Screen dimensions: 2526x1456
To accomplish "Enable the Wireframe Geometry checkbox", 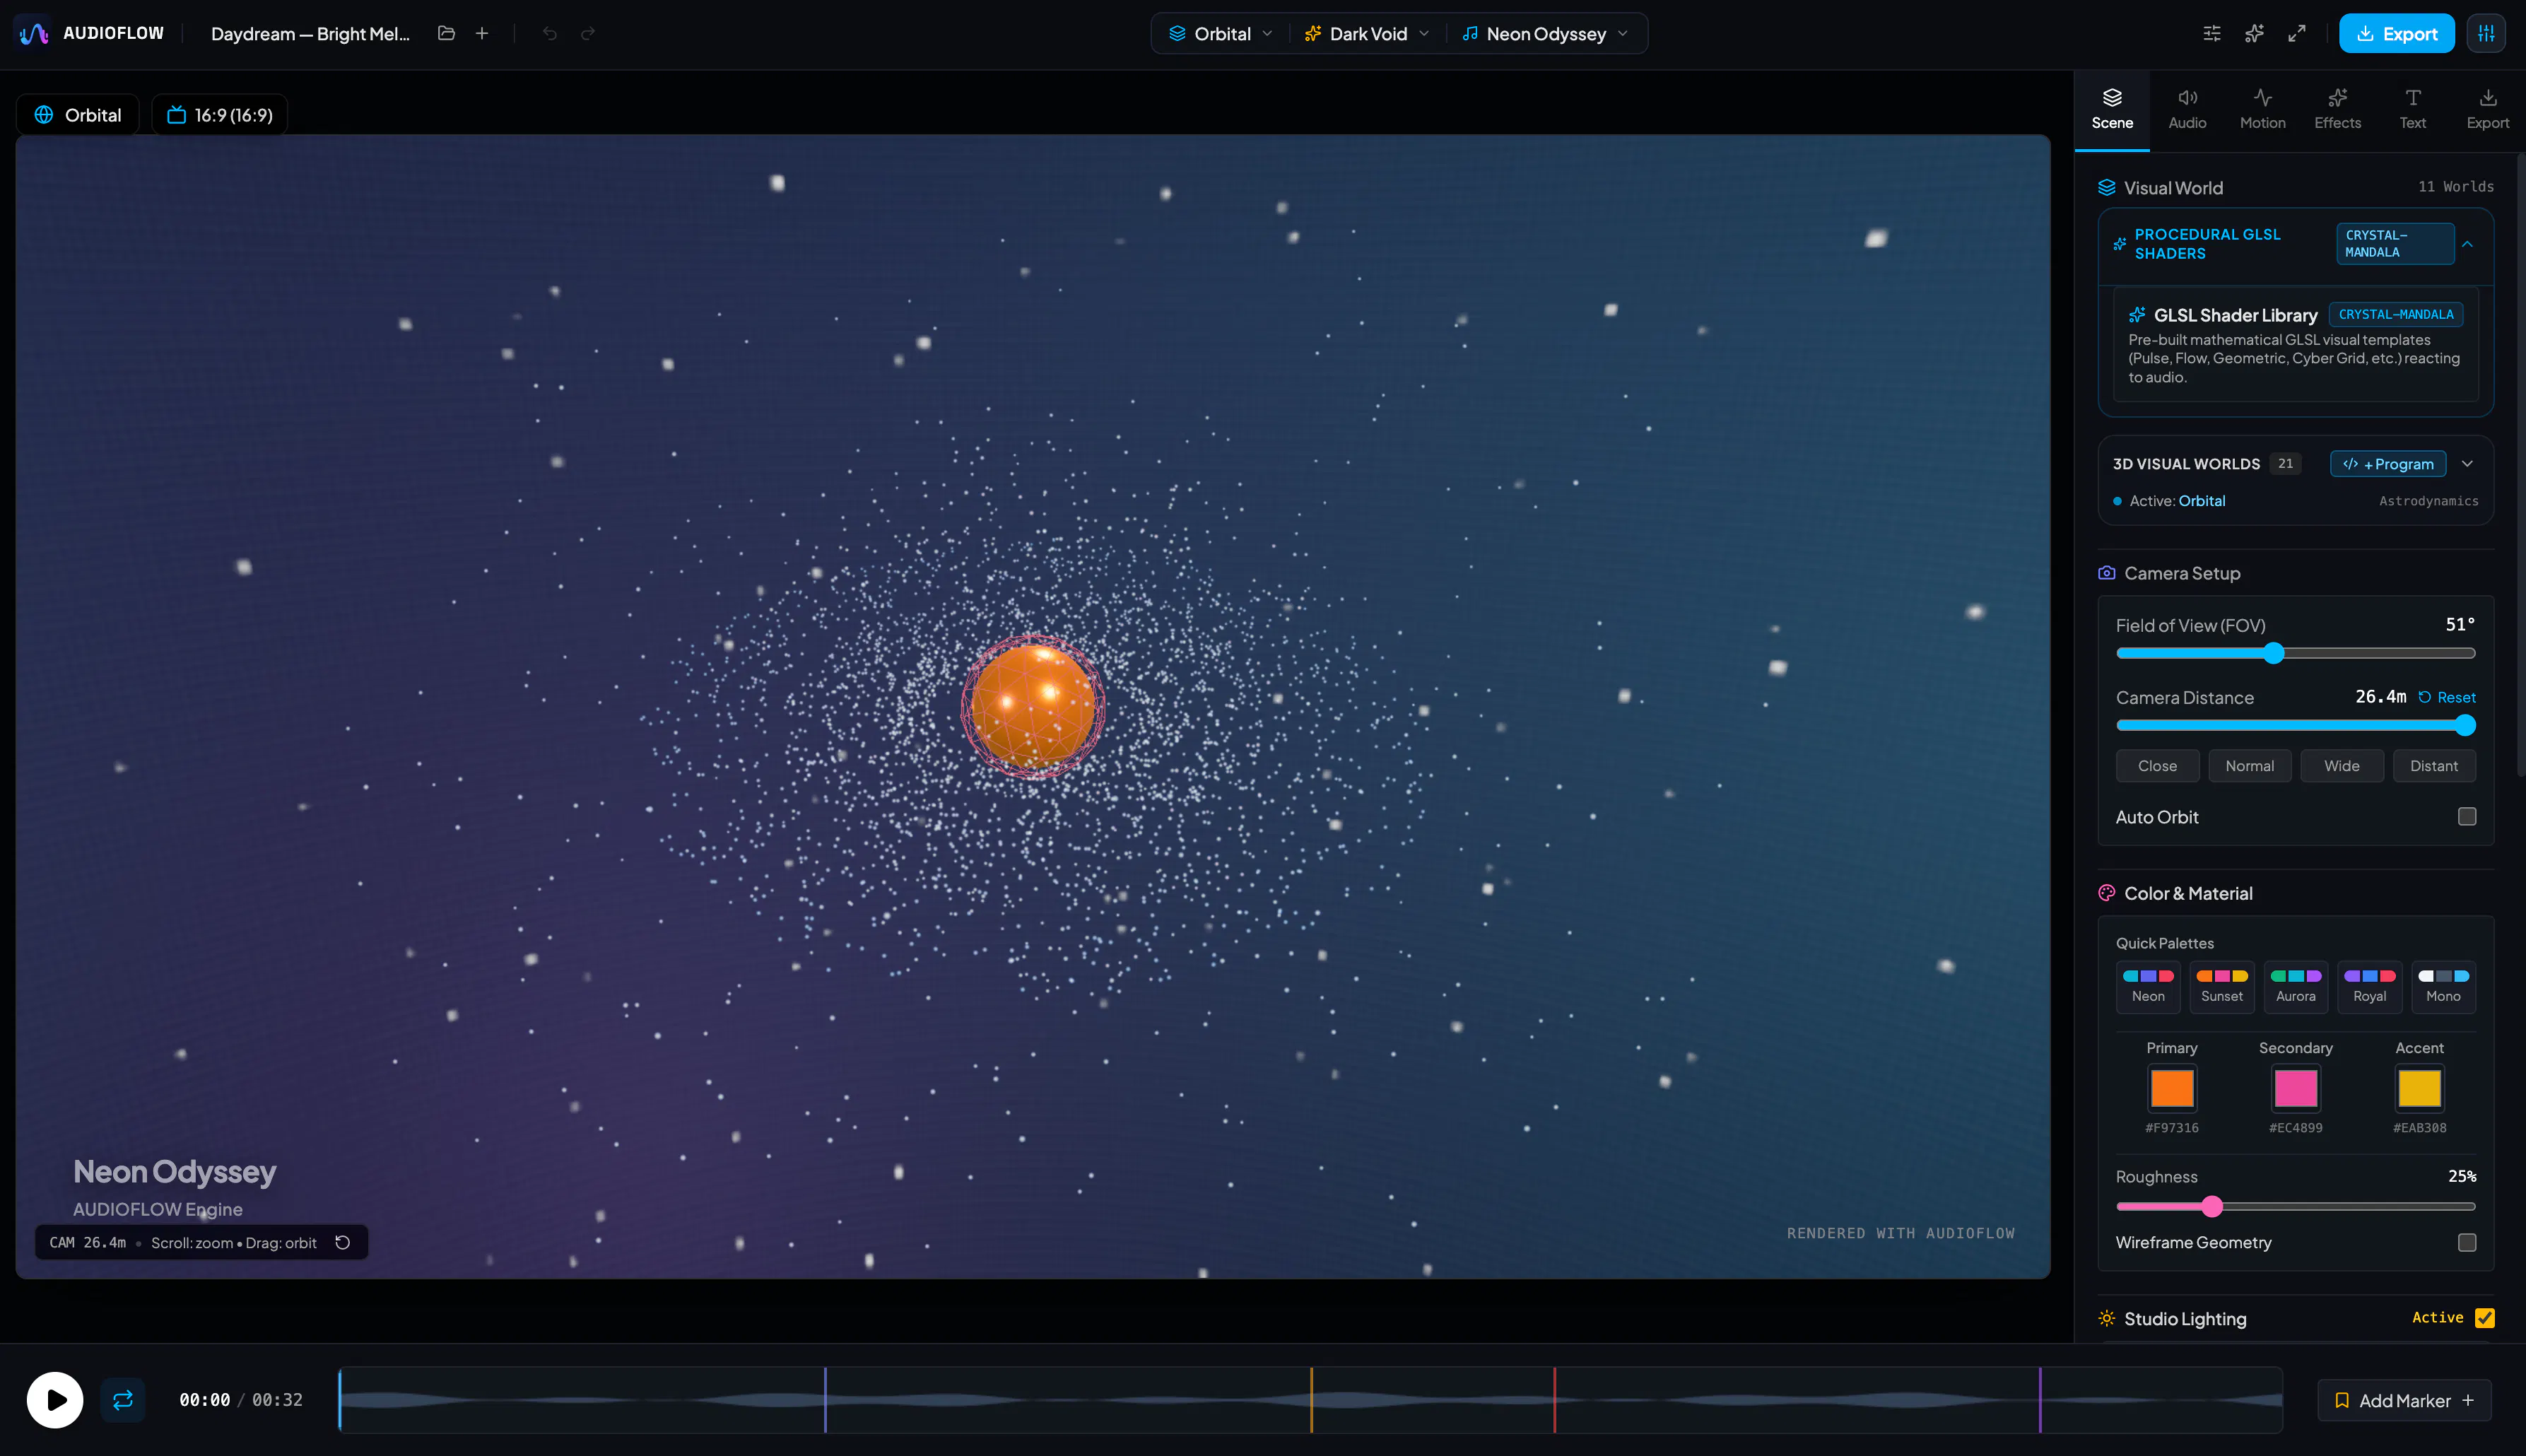I will coord(2467,1242).
